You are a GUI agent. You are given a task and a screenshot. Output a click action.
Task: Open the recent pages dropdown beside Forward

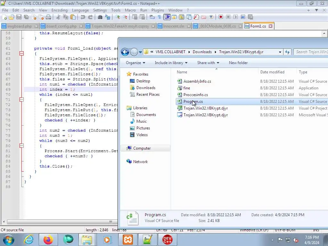point(140,52)
